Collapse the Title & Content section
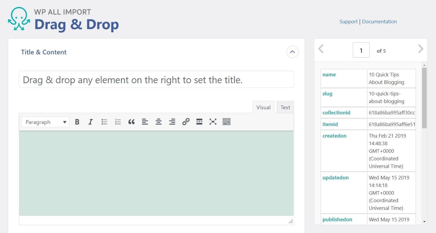436x233 pixels. 292,52
